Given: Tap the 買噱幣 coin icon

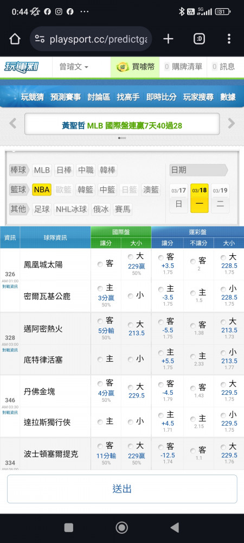Looking at the screenshot, I should 123,67.
